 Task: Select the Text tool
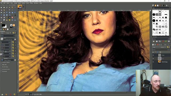(15, 15)
